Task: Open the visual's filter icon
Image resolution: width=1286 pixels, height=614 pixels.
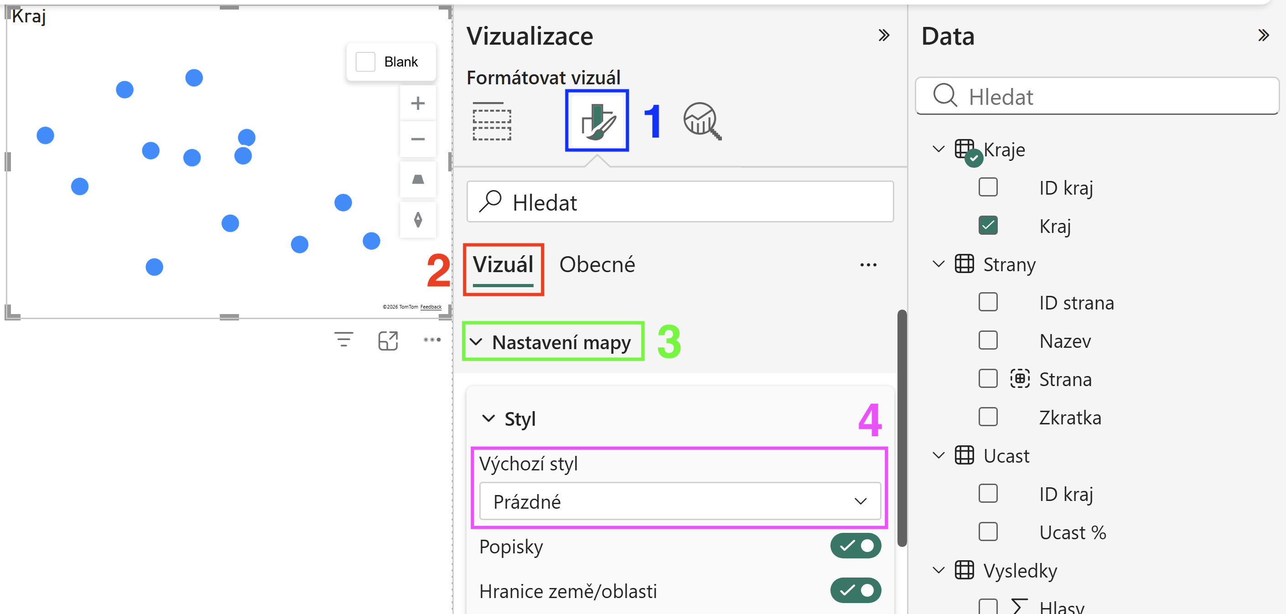Action: (343, 340)
